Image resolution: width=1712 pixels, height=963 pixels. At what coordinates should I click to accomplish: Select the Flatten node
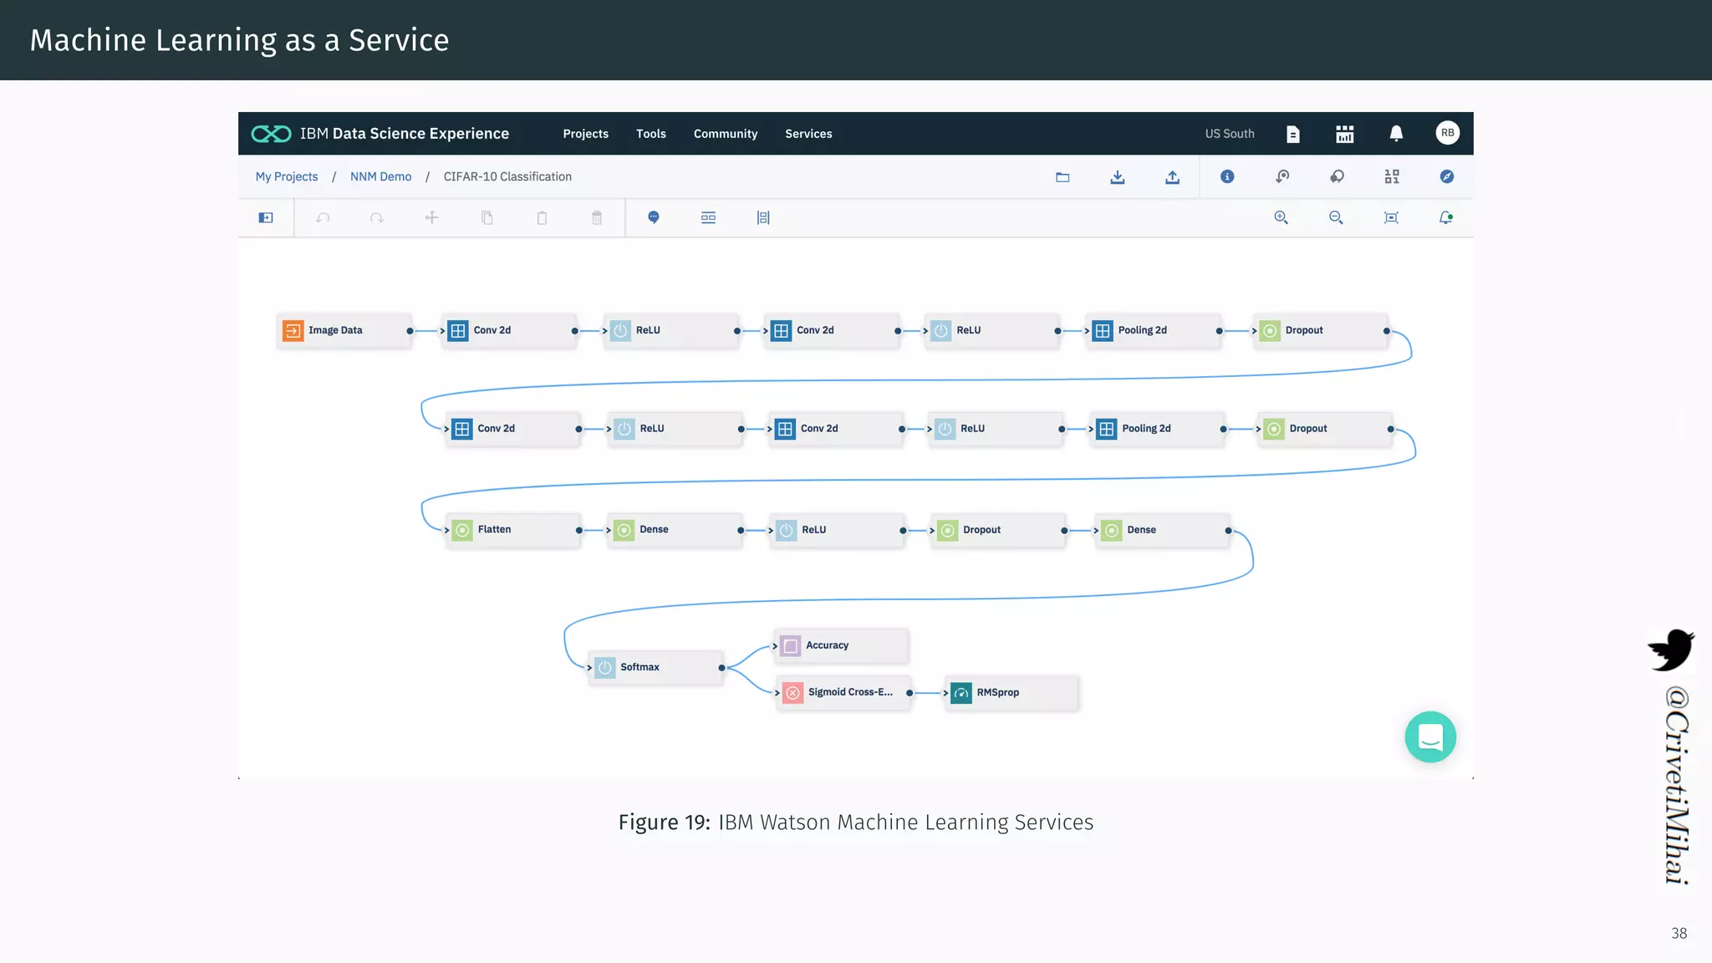coord(513,530)
